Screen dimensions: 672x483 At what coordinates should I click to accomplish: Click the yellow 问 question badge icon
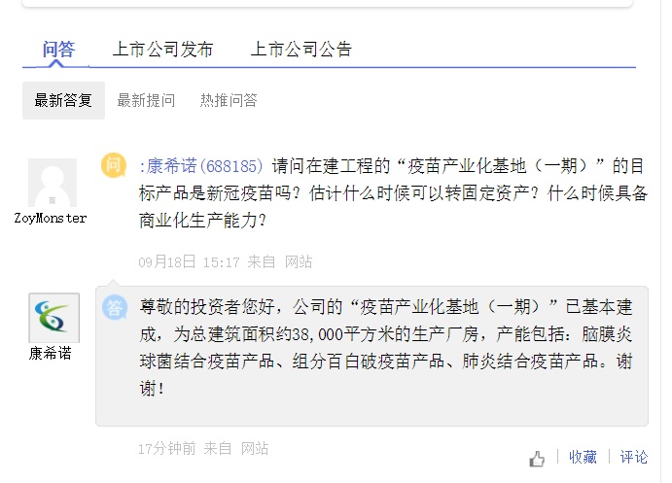[x=115, y=165]
